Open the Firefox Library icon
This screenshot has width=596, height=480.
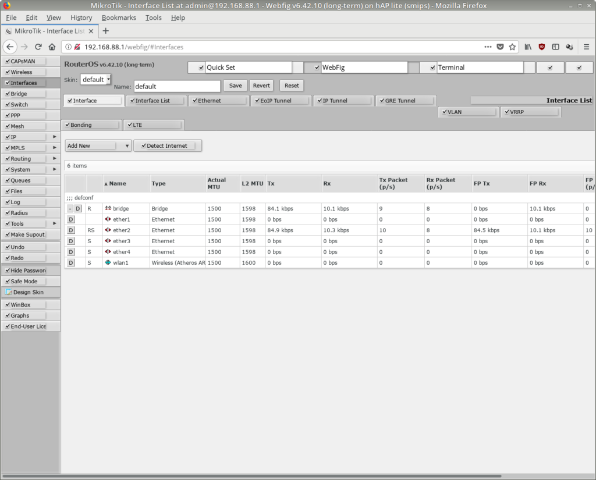point(528,47)
